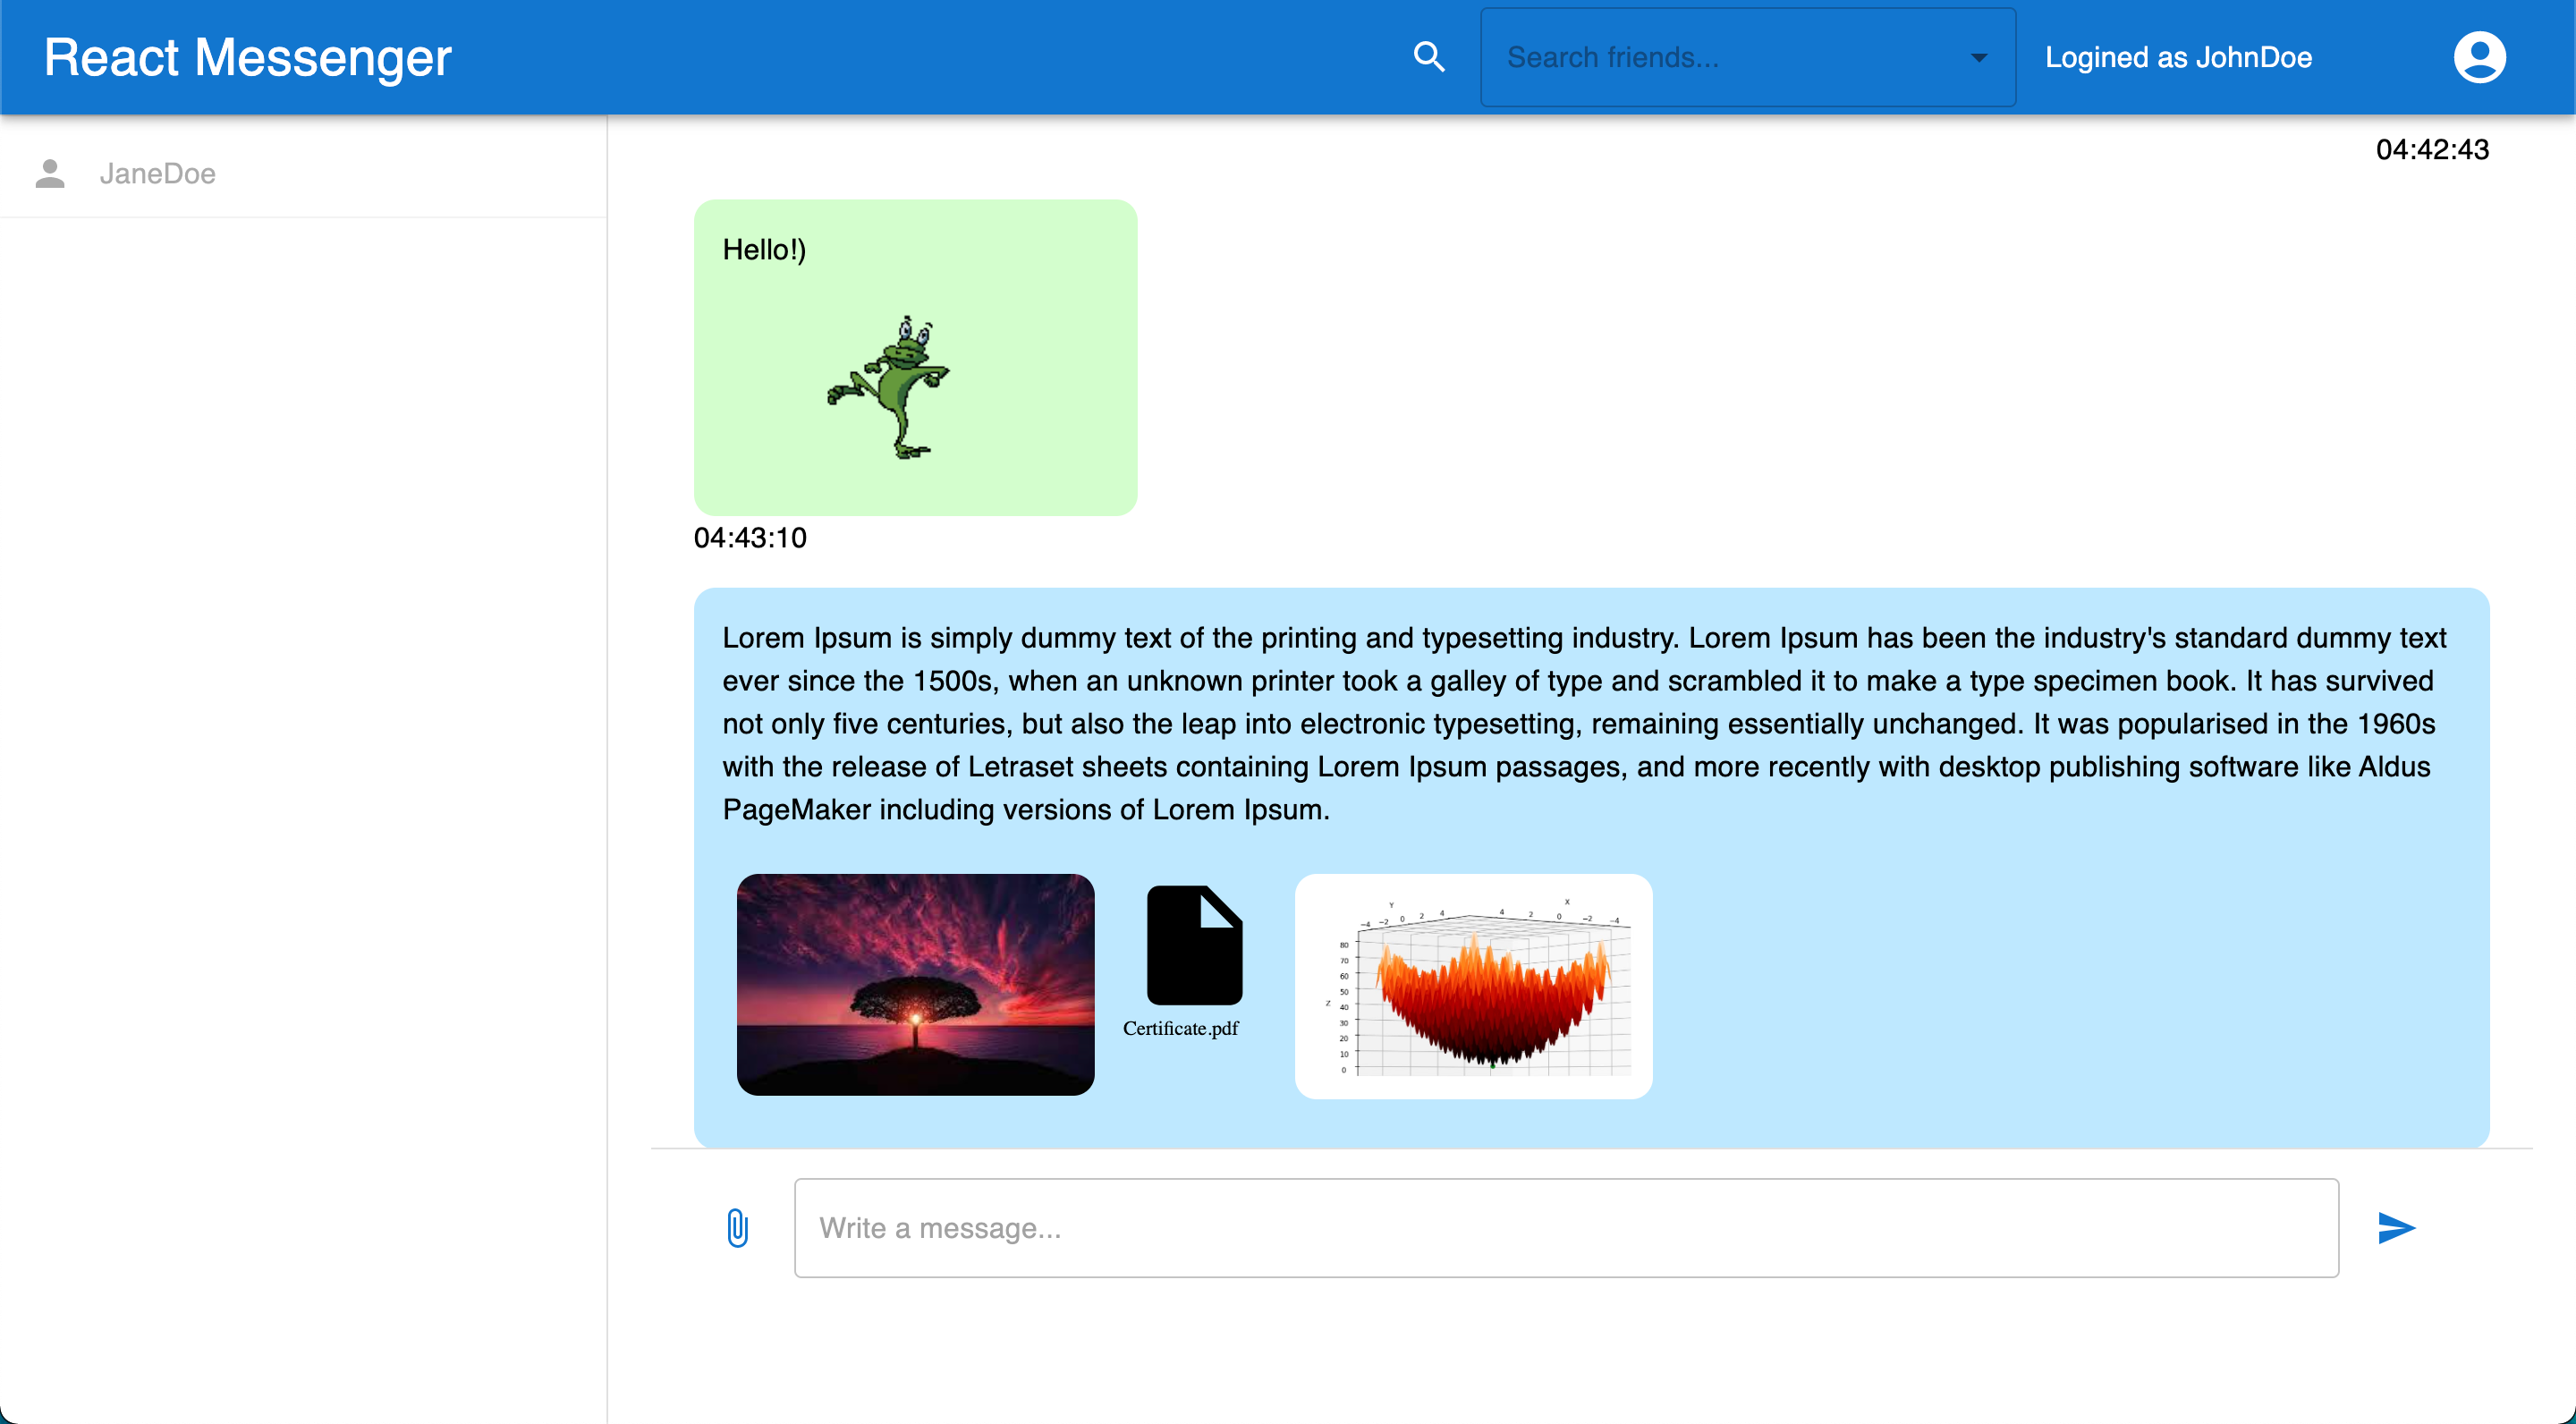Open the sunset tree image thumbnail
The height and width of the screenshot is (1424, 2576).
[x=915, y=984]
